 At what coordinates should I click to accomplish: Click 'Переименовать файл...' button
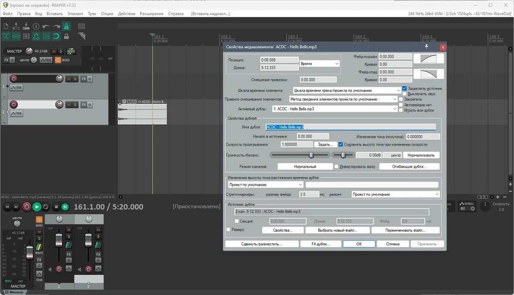(406, 230)
